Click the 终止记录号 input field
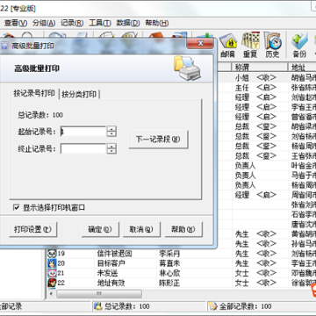 point(83,148)
